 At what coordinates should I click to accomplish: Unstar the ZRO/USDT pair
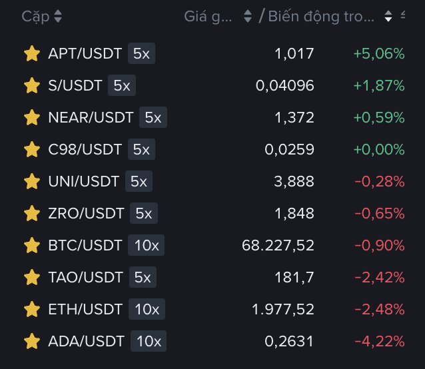pyautogui.click(x=31, y=214)
